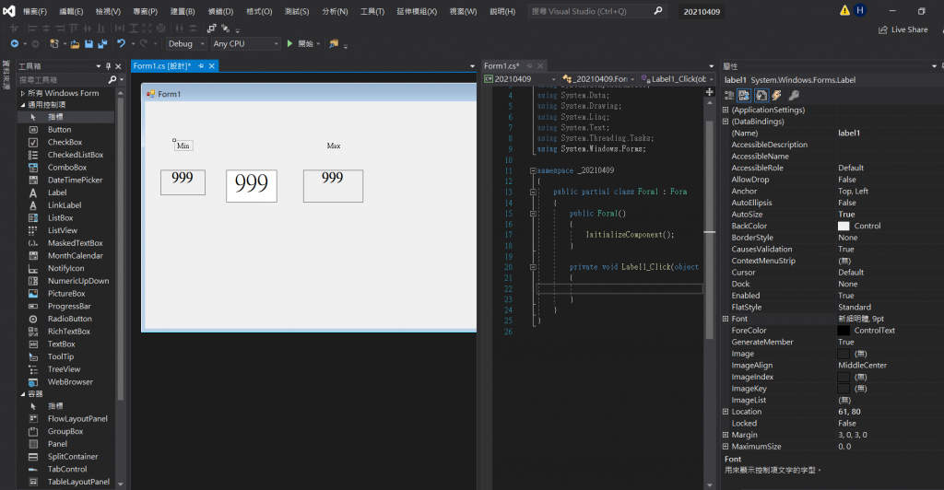944x490 pixels.
Task: Open the Any CPU platform dropdown
Action: [x=245, y=44]
